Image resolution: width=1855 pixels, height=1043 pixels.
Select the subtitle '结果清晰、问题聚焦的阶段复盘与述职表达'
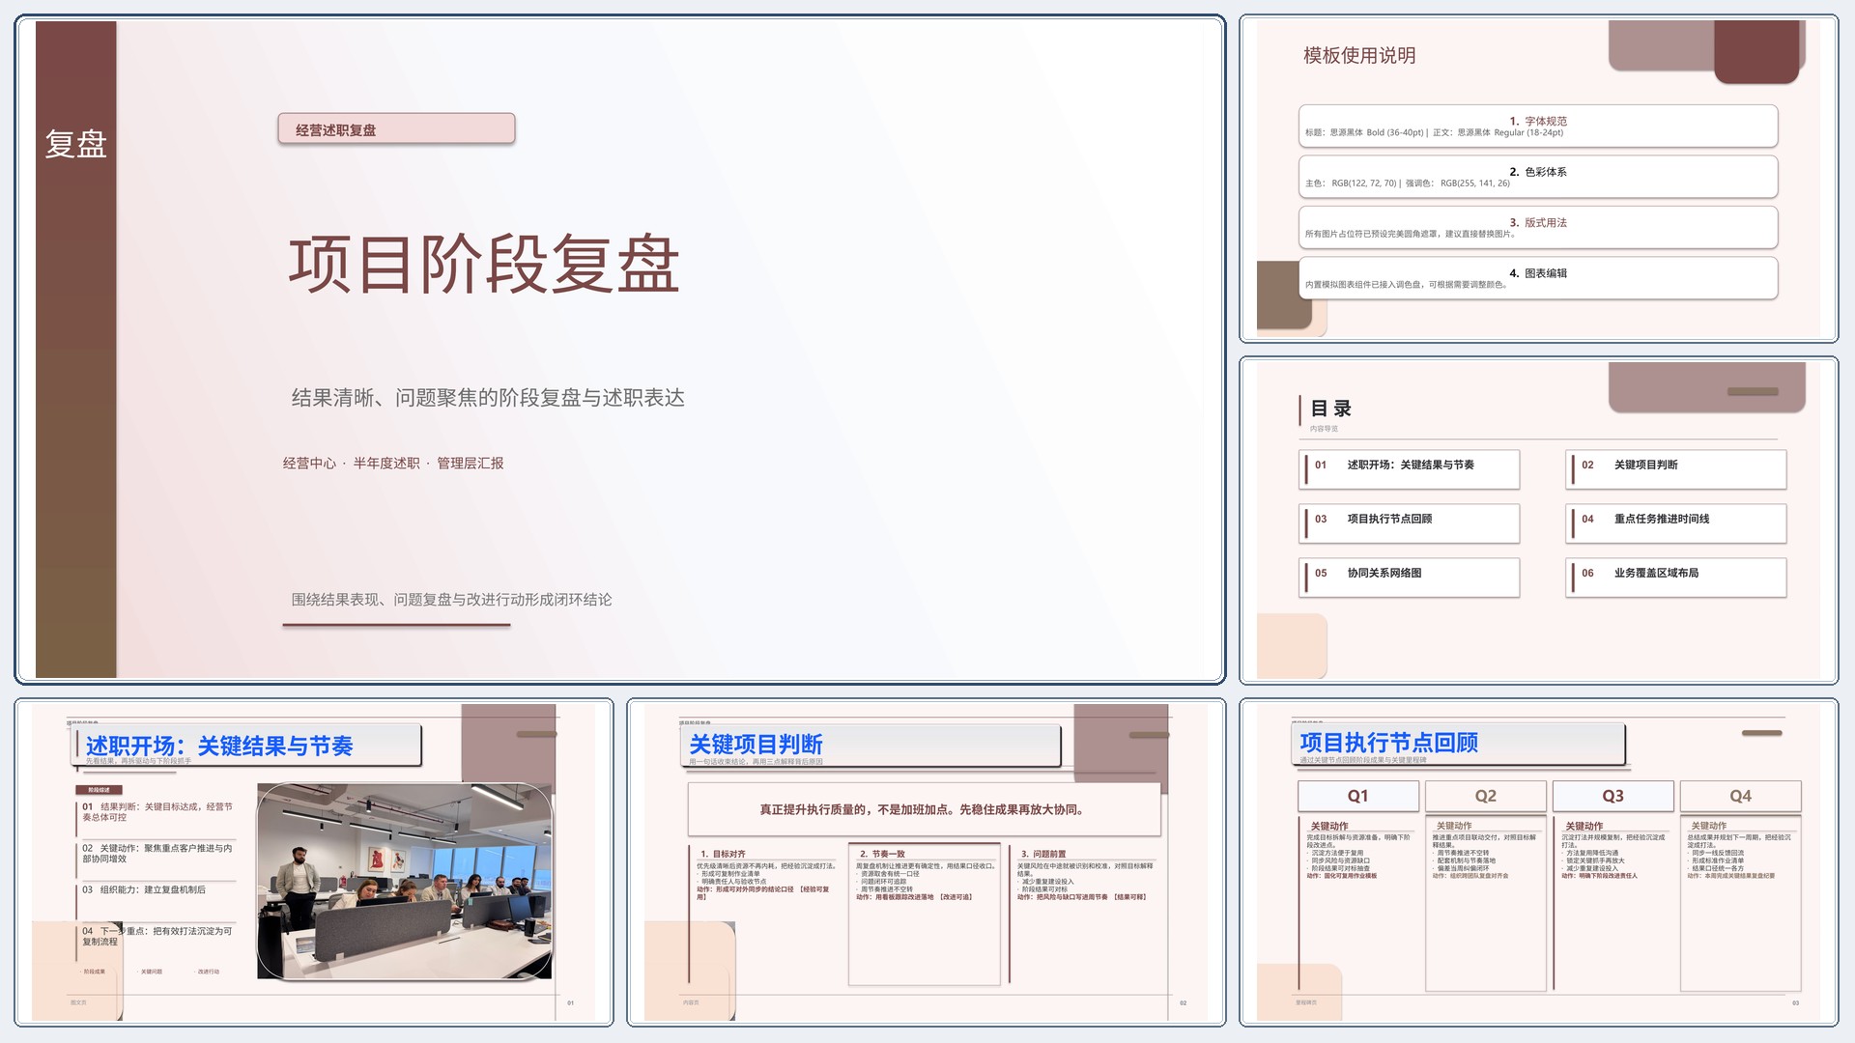pyautogui.click(x=488, y=398)
